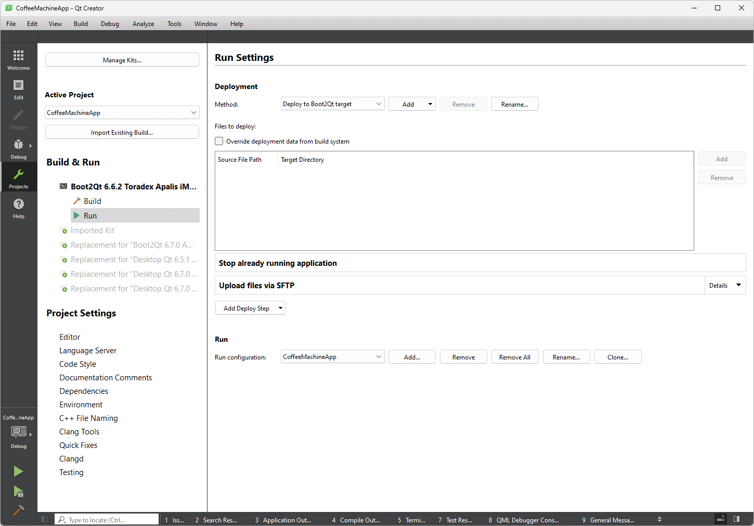Click the Type to locate field
This screenshot has width=754, height=526.
[x=109, y=520]
